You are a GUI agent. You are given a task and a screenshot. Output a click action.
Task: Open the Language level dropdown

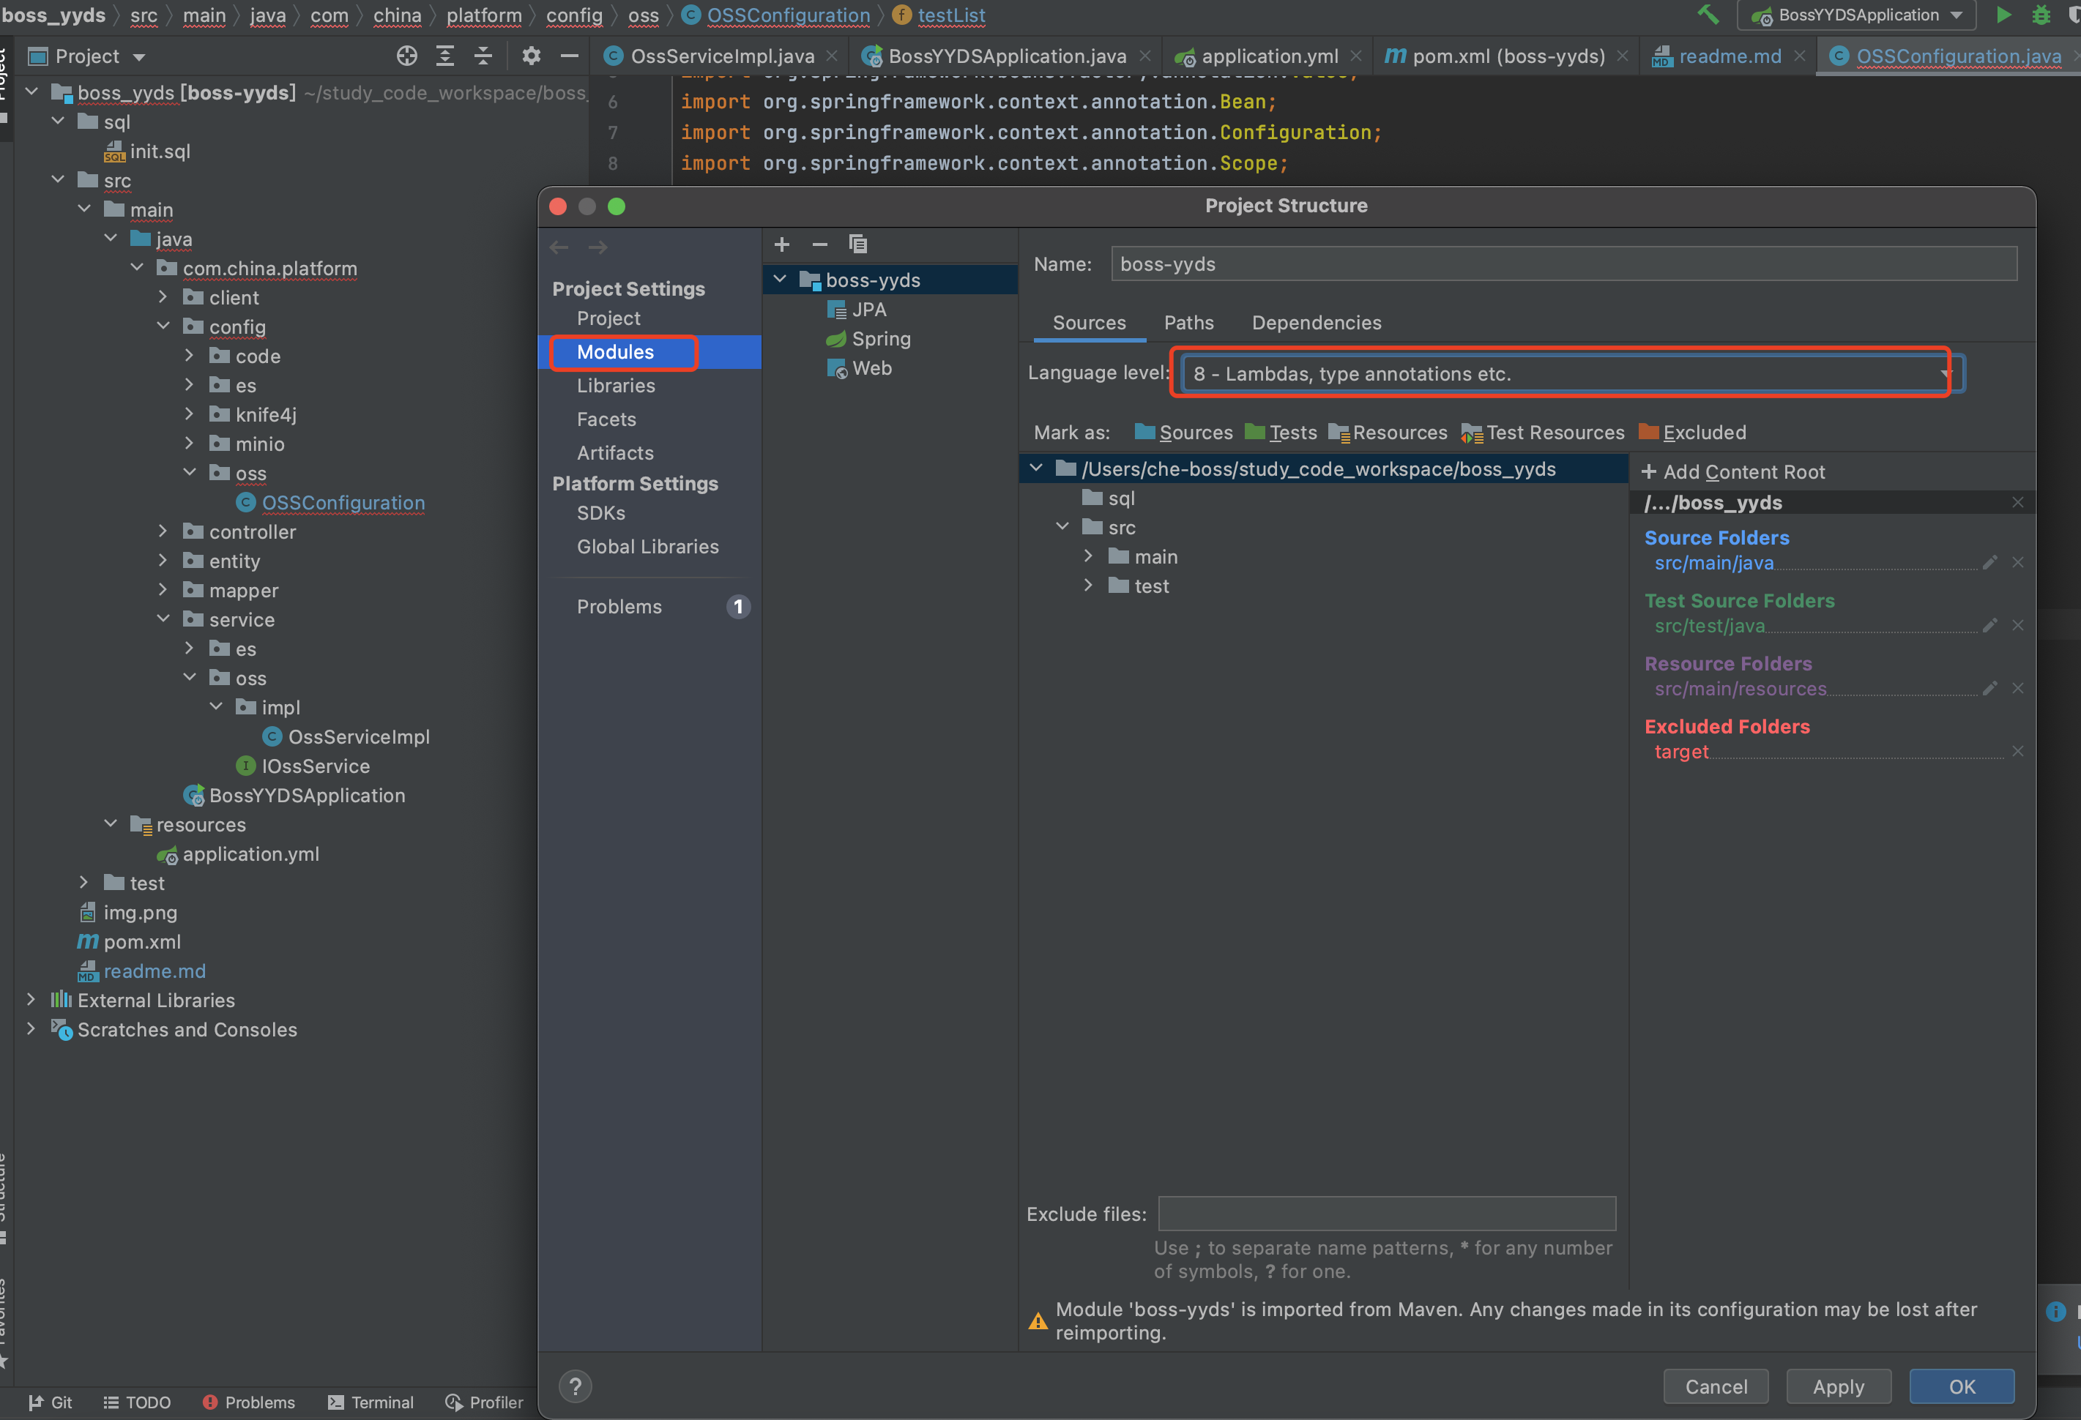click(x=1572, y=374)
